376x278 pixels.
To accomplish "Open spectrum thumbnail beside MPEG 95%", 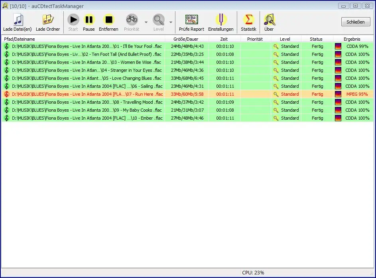I will (x=338, y=94).
